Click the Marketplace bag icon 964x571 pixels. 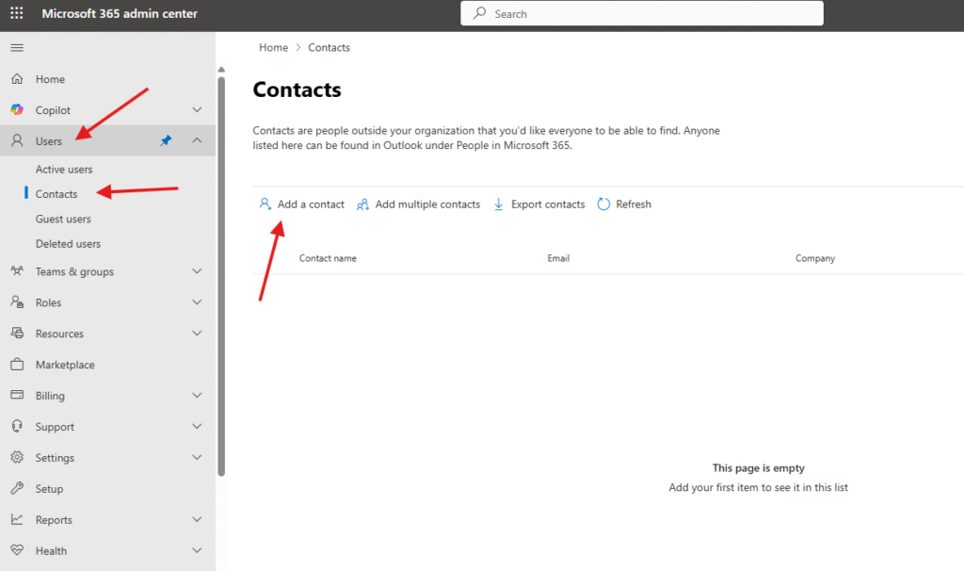17,365
